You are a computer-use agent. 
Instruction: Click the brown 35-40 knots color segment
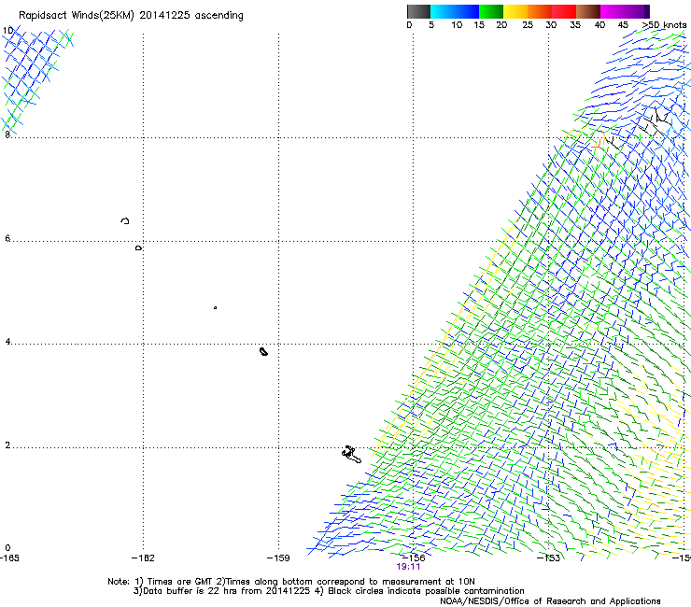pos(588,11)
